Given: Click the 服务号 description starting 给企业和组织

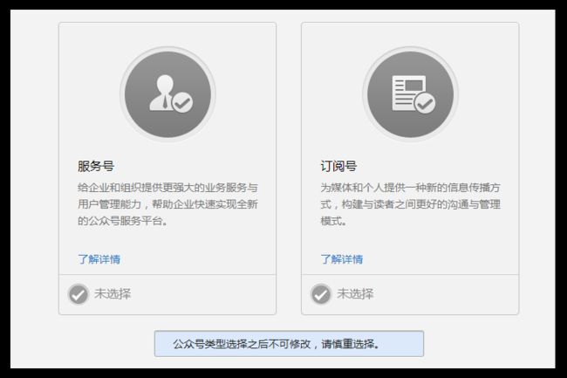Looking at the screenshot, I should [x=167, y=204].
